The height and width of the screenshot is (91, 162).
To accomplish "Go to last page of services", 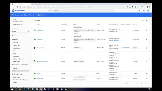I will coord(146,83).
